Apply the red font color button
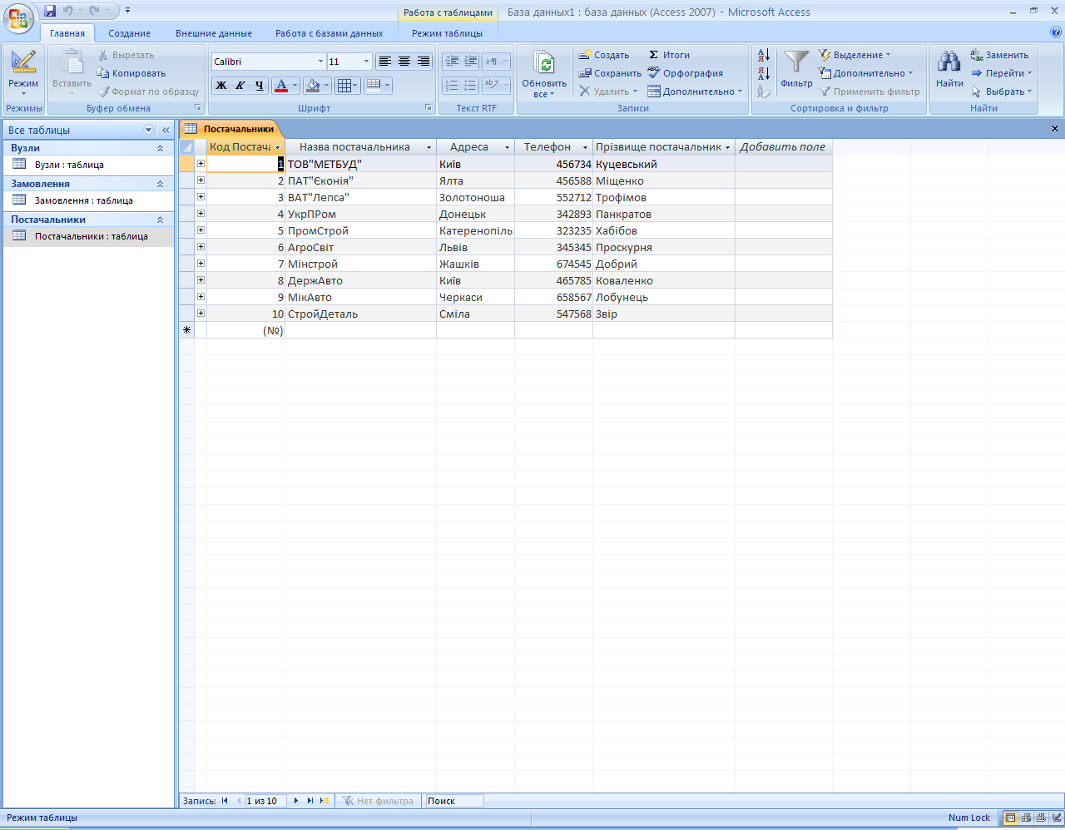 [281, 85]
